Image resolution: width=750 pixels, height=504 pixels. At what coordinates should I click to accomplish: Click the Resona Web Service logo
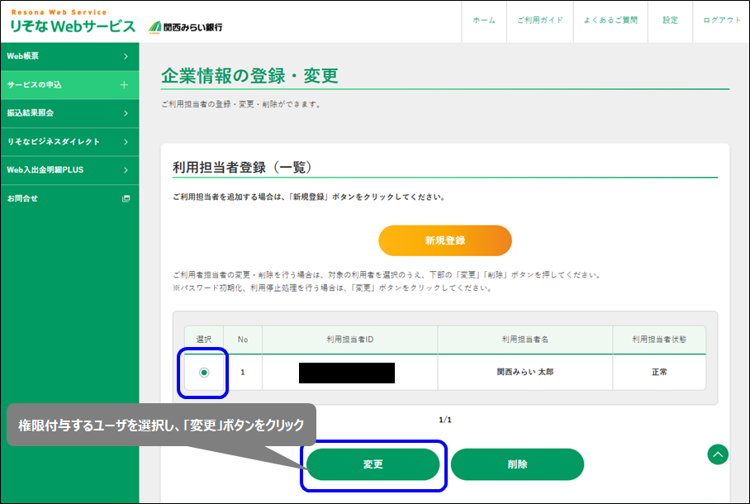click(x=72, y=22)
